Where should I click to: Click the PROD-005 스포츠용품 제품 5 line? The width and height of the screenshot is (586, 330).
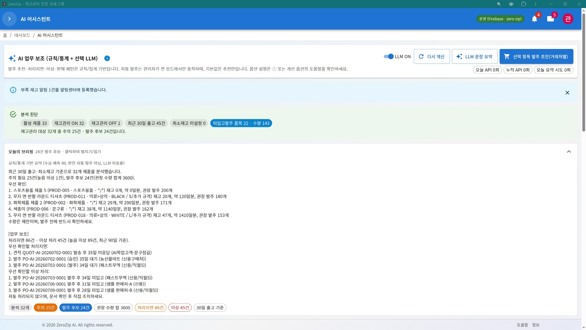pyautogui.click(x=90, y=190)
